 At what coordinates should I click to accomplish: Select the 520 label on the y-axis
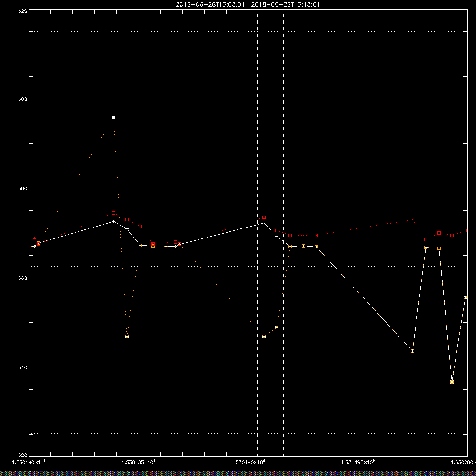23,456
